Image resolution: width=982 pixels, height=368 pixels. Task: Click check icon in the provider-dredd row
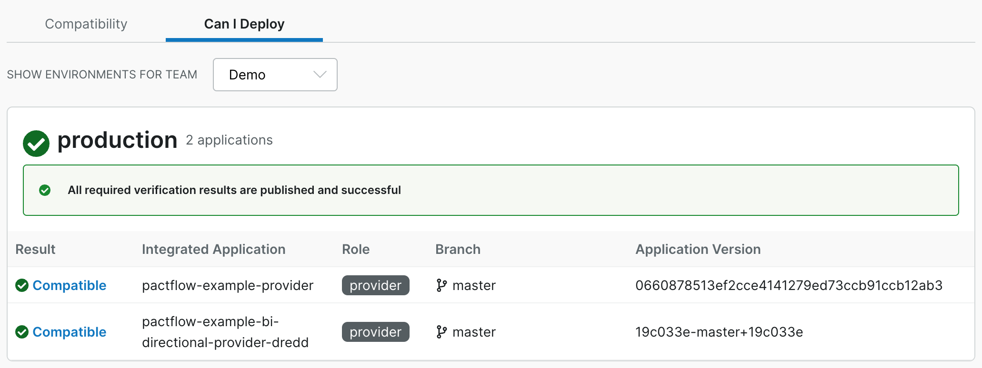pos(22,332)
